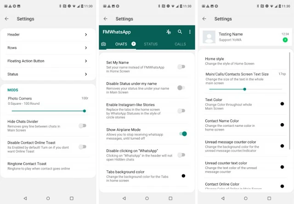Tap the green unread badge on Testing Name
294x204 pixels.
coord(285,40)
